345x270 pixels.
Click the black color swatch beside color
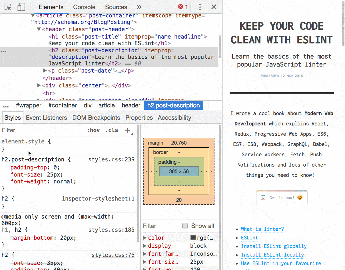(x=194, y=238)
